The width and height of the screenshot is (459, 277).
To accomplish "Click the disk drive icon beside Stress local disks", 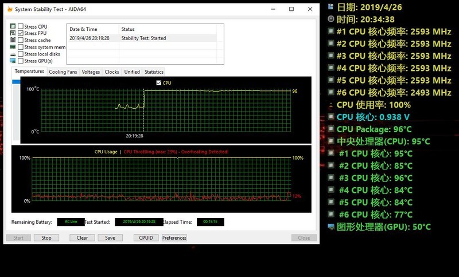I will (13, 54).
